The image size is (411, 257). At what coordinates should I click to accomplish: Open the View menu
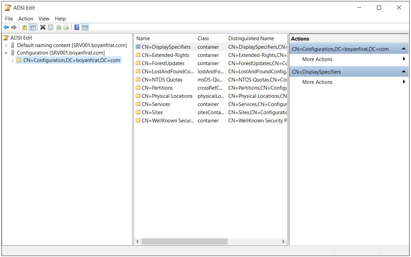(44, 19)
